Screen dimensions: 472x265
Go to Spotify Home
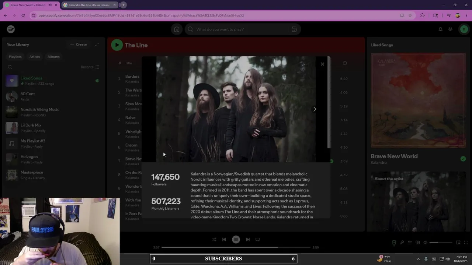click(177, 29)
